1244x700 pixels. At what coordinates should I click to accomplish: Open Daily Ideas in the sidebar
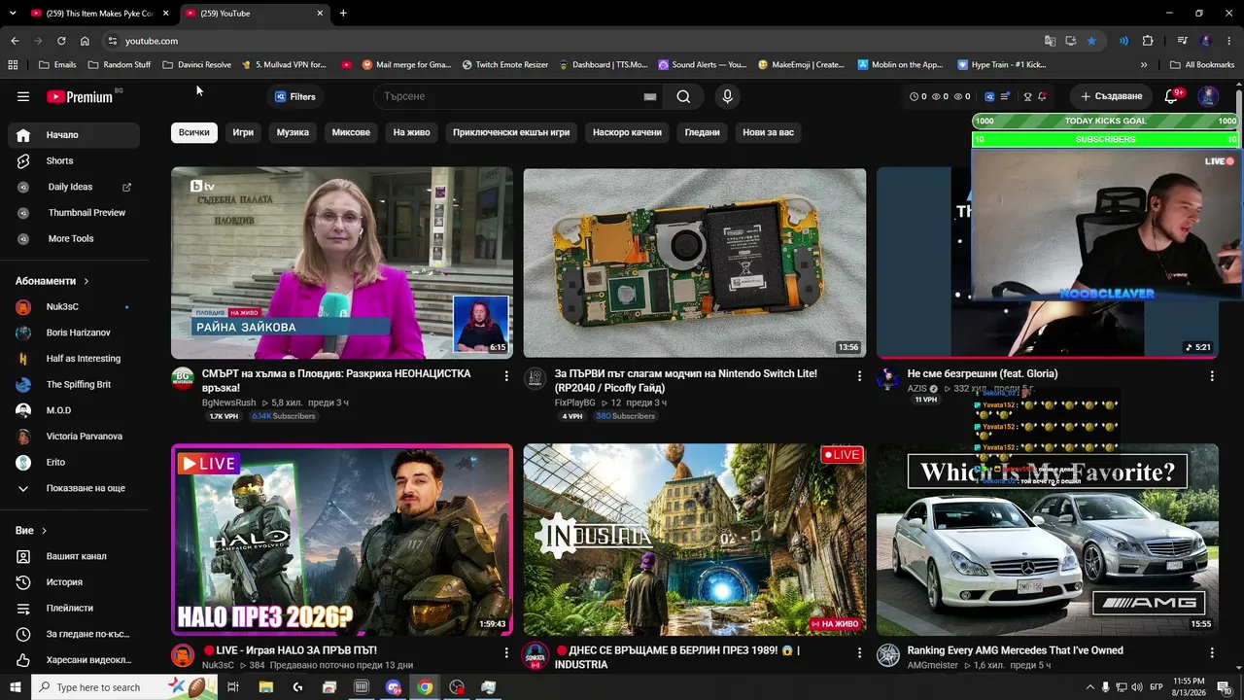74,187
